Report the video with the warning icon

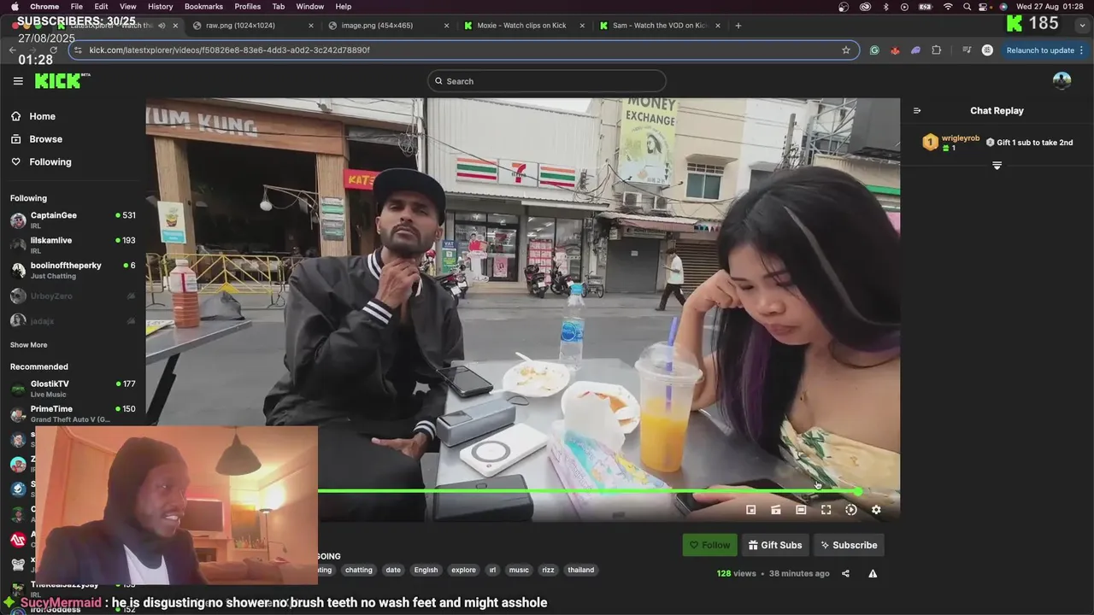(873, 573)
